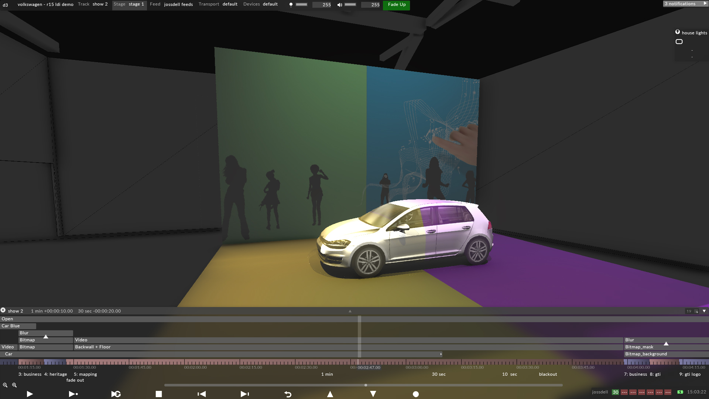Select the Video group label at left
This screenshot has height=399, width=709.
[8, 347]
